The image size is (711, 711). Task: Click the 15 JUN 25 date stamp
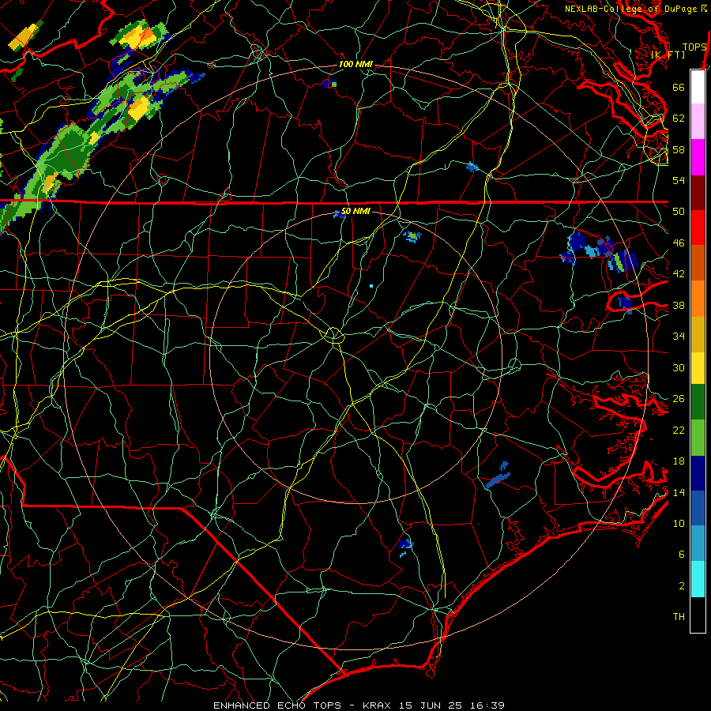[431, 705]
